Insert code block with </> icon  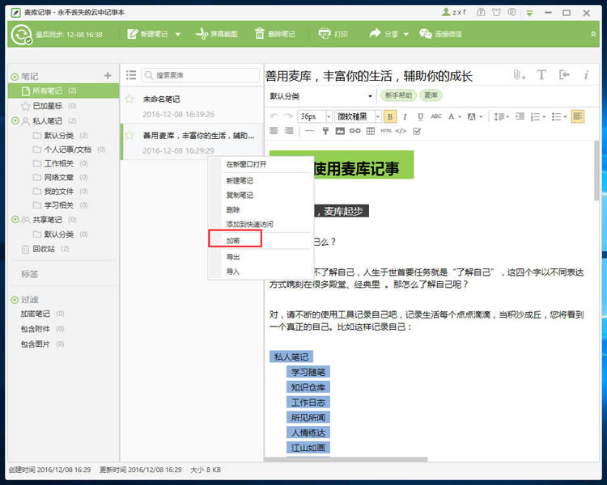[x=401, y=131]
